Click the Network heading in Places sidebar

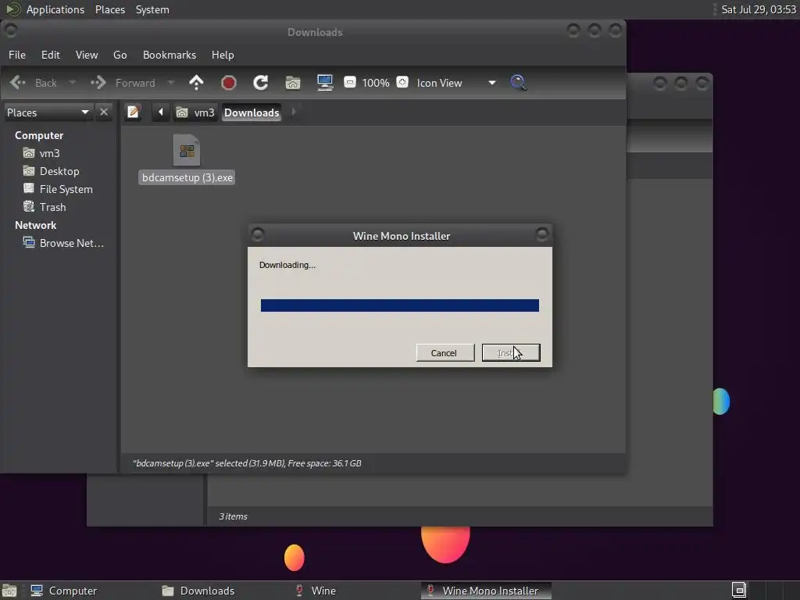tap(35, 225)
